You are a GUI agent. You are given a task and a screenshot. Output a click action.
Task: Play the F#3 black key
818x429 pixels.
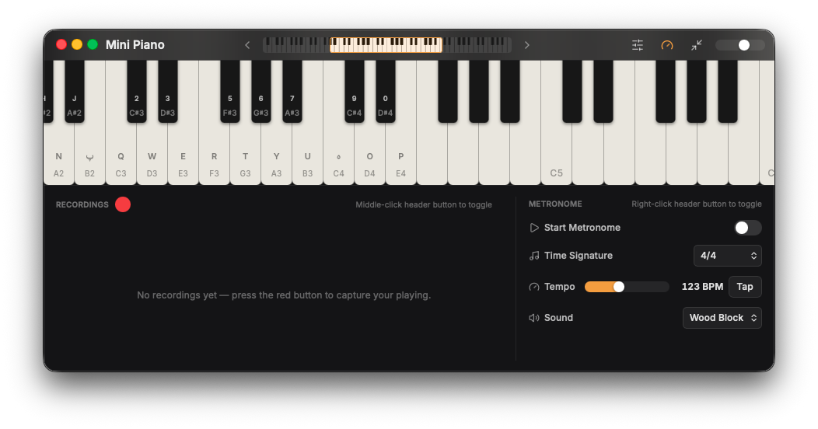[229, 91]
